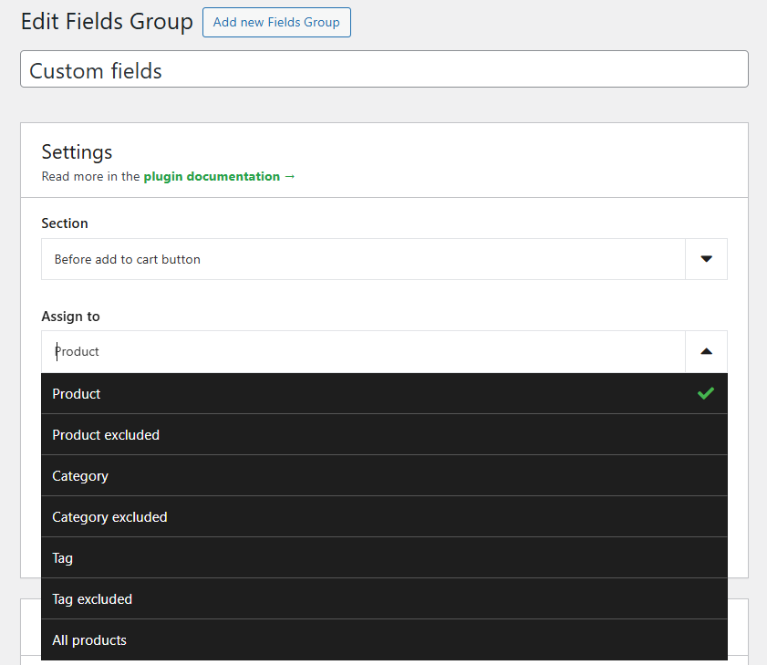Select All products in the dropdown

point(89,640)
